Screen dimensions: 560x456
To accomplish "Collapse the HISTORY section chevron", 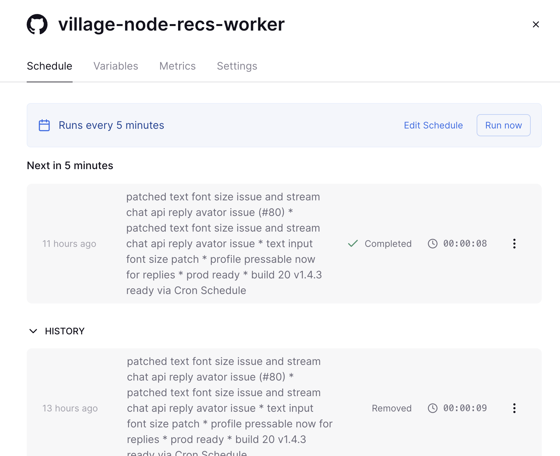I will point(33,331).
